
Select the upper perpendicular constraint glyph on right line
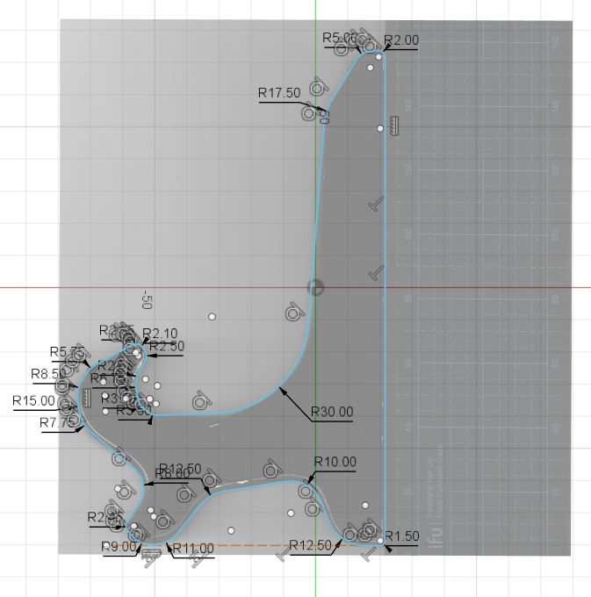pyautogui.click(x=377, y=205)
